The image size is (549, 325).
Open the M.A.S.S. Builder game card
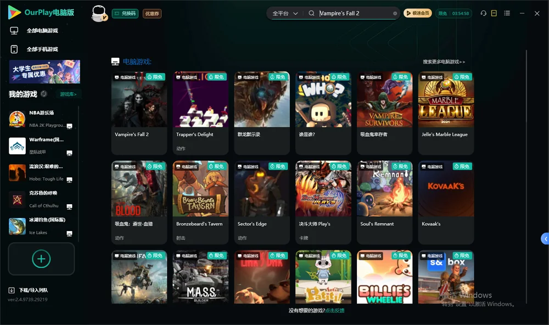coord(200,277)
